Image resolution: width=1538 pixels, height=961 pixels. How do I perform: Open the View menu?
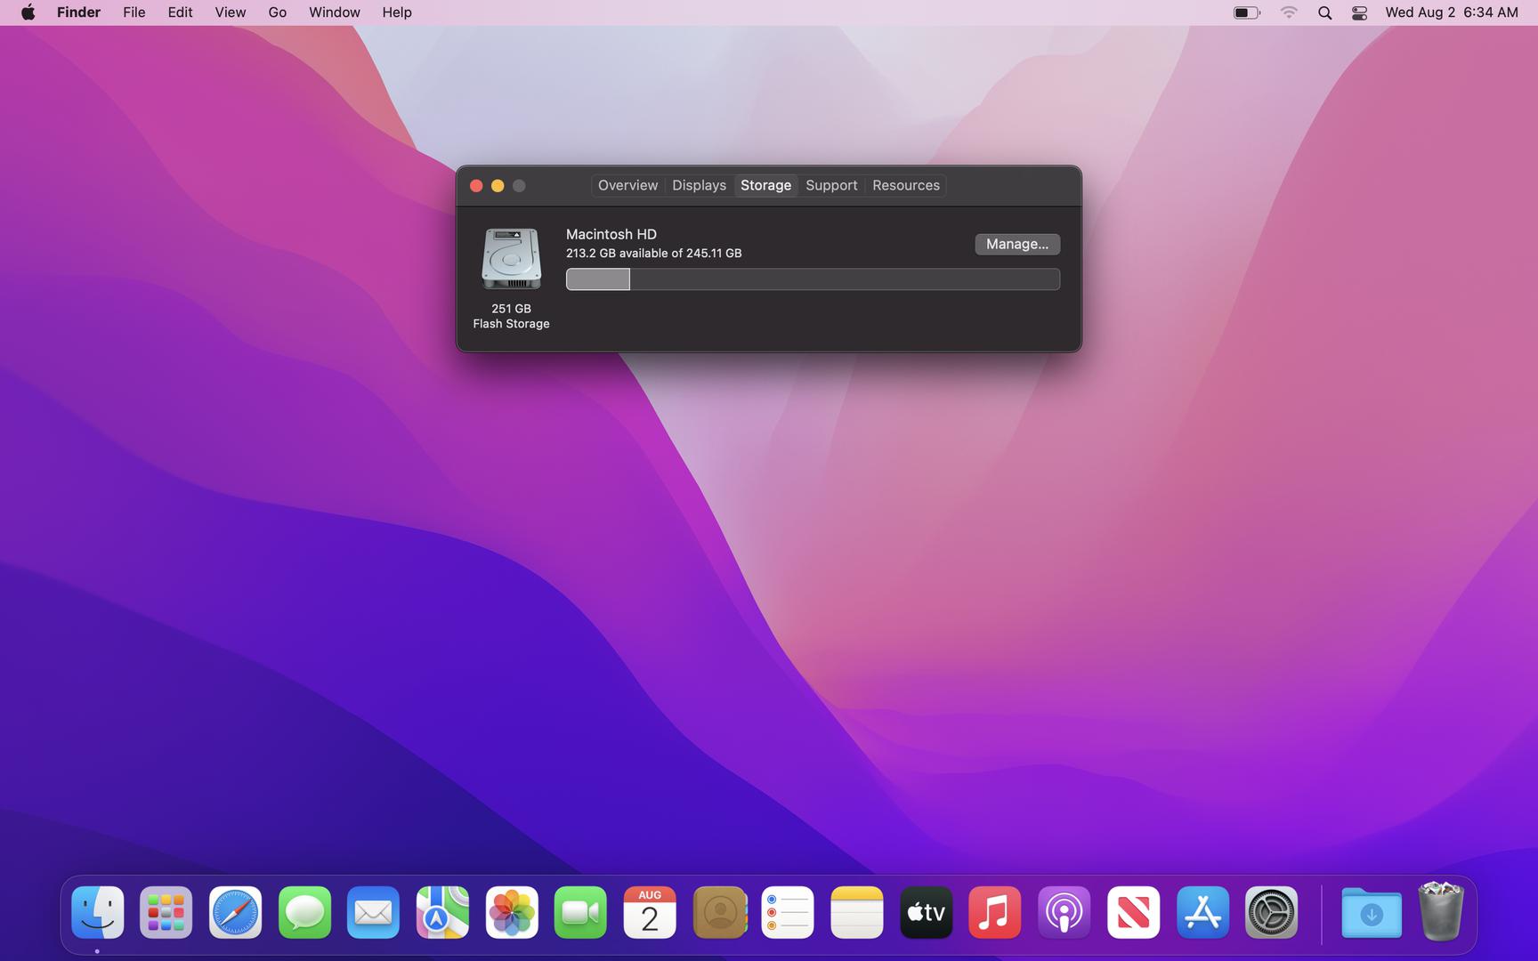coord(230,12)
